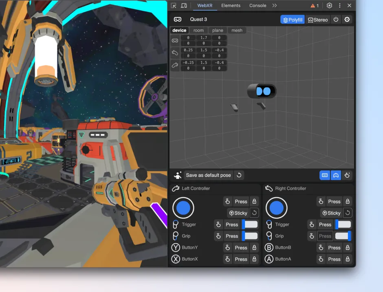Open DevTools three-dot options menu
383x292 pixels.
point(339,5)
